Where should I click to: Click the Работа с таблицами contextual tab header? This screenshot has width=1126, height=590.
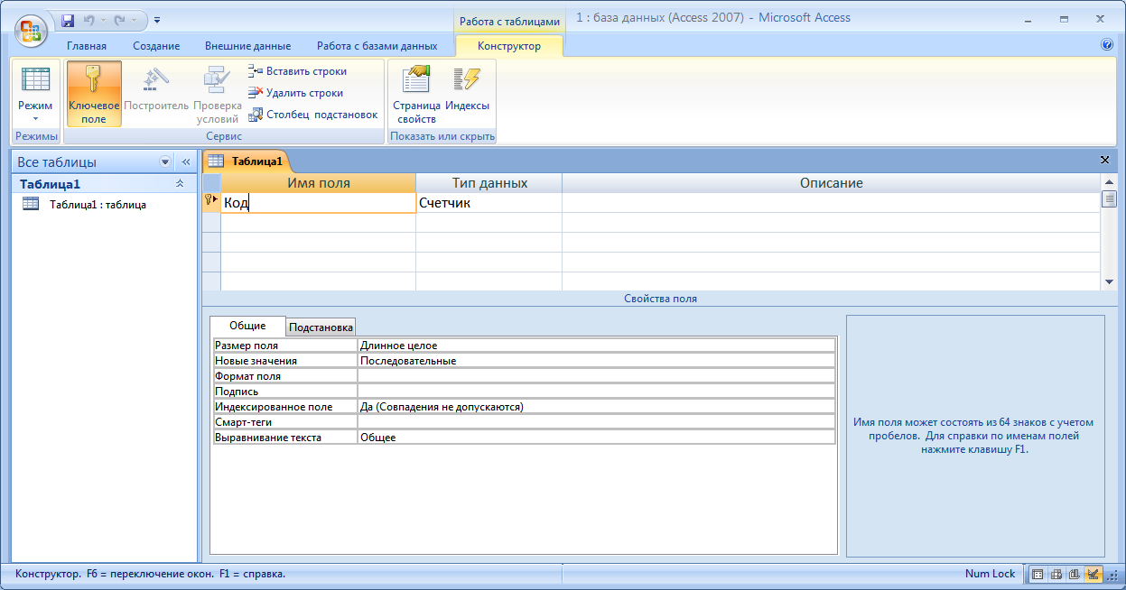pyautogui.click(x=509, y=21)
